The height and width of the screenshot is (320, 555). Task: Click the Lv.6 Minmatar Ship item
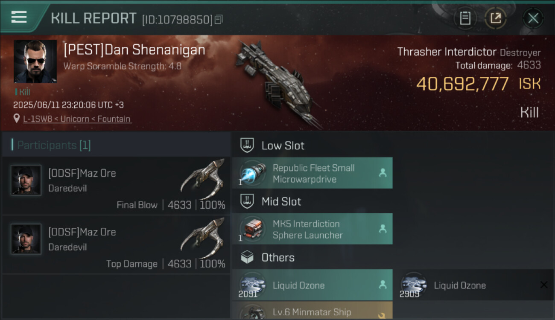click(x=312, y=311)
